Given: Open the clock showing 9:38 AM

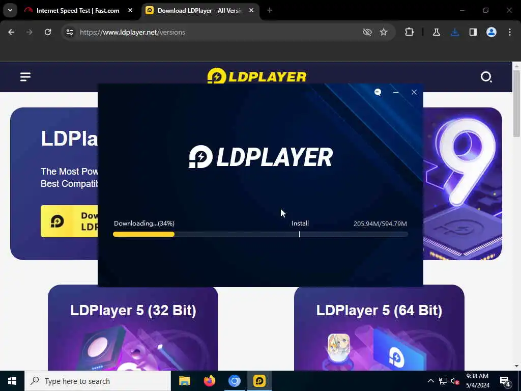Looking at the screenshot, I should click(x=477, y=381).
